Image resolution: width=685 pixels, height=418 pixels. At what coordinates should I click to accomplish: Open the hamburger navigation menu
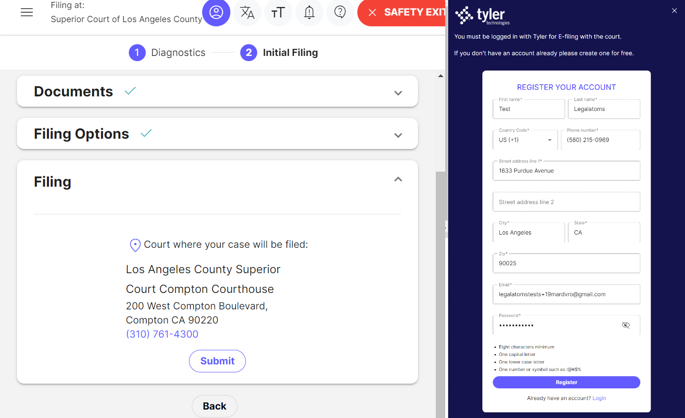[27, 13]
